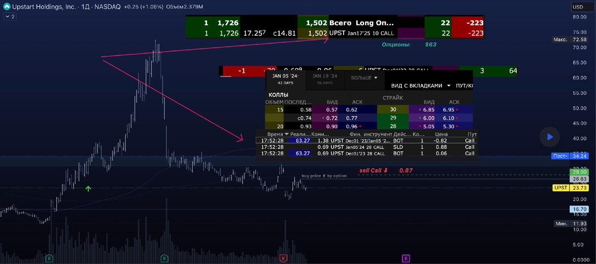Screen dimensions: 596x264
Task: Click the Пост- 34.24 price label
Action: 570,156
